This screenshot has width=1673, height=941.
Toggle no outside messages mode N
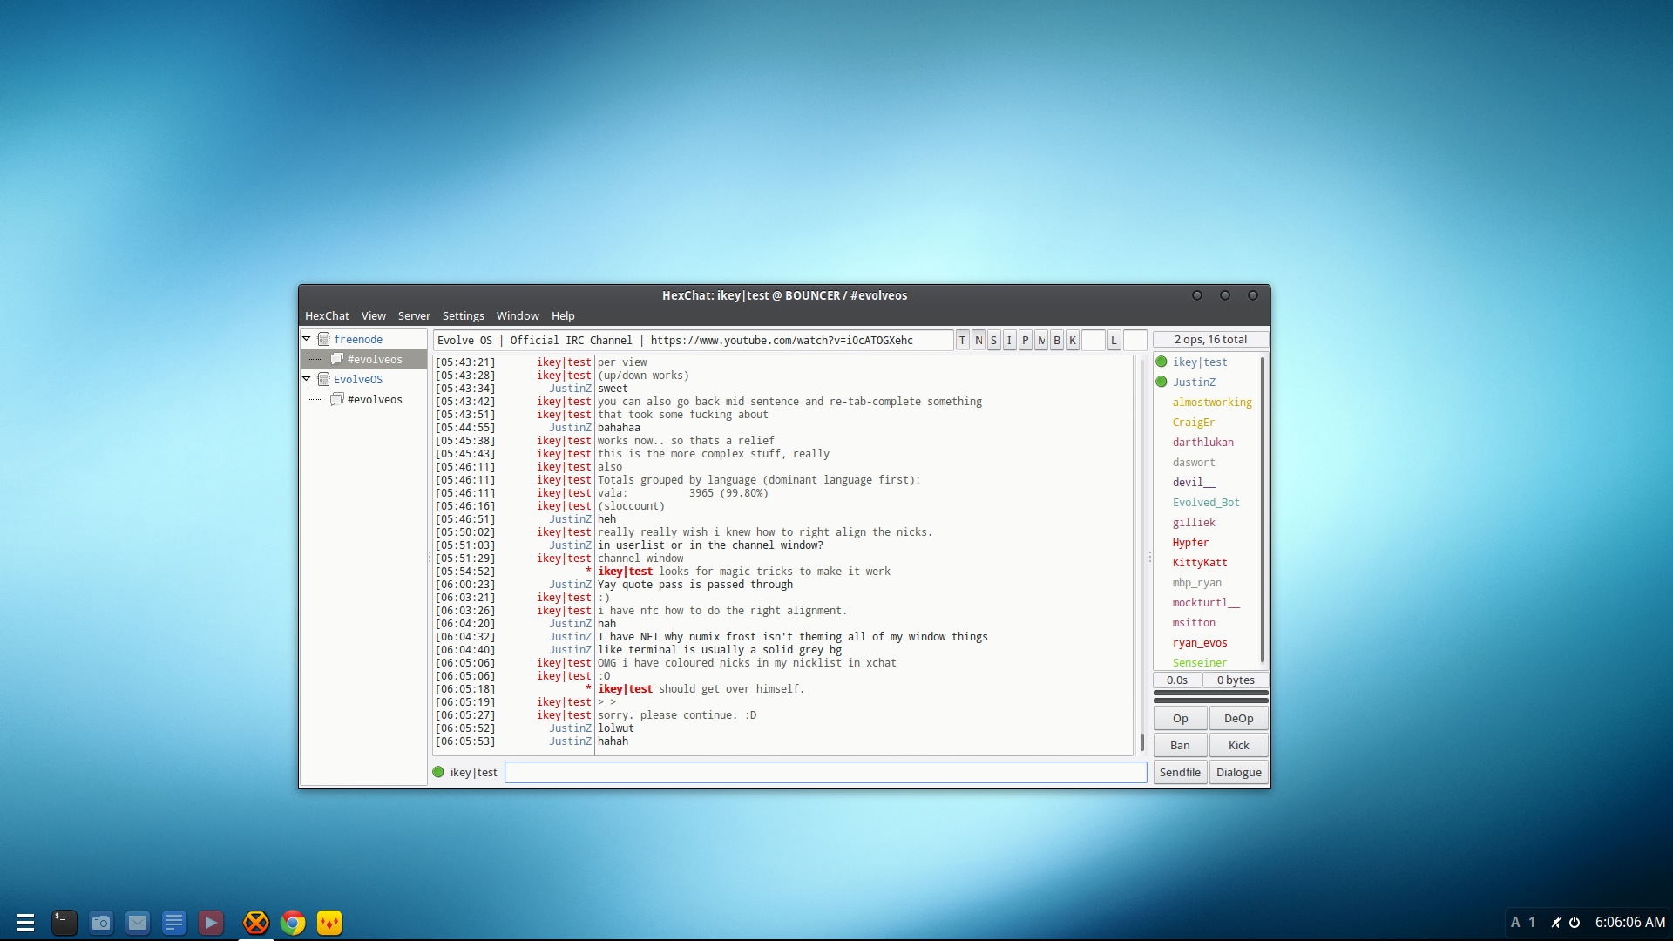click(x=979, y=340)
